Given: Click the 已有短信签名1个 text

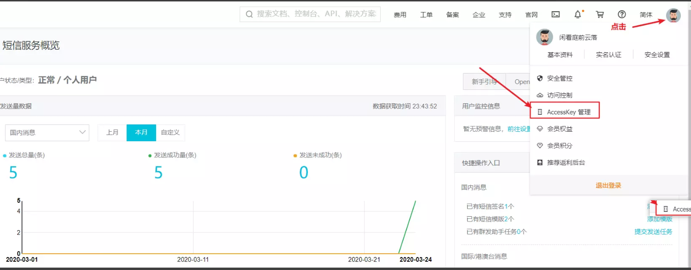Looking at the screenshot, I should tap(490, 207).
